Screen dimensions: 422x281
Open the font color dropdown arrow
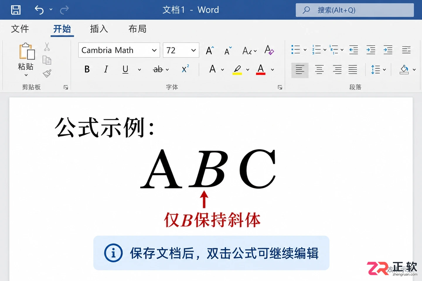(x=273, y=70)
